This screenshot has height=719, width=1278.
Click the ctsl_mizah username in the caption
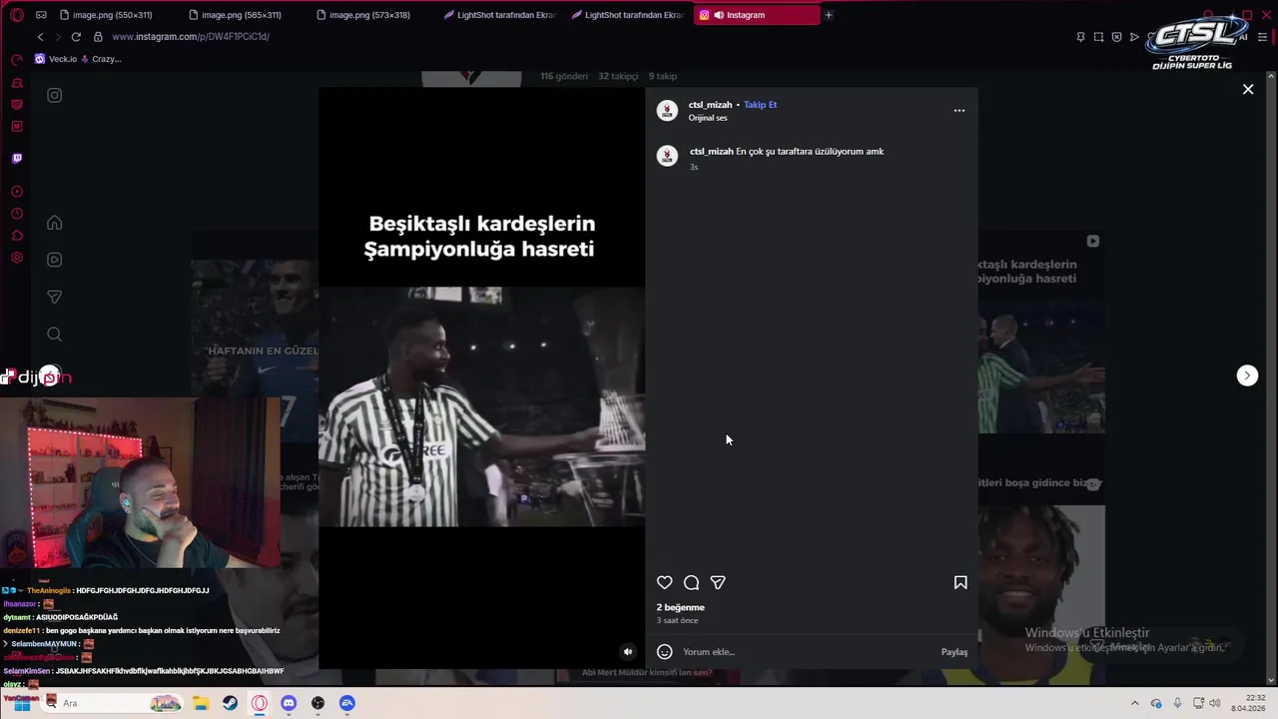(711, 152)
